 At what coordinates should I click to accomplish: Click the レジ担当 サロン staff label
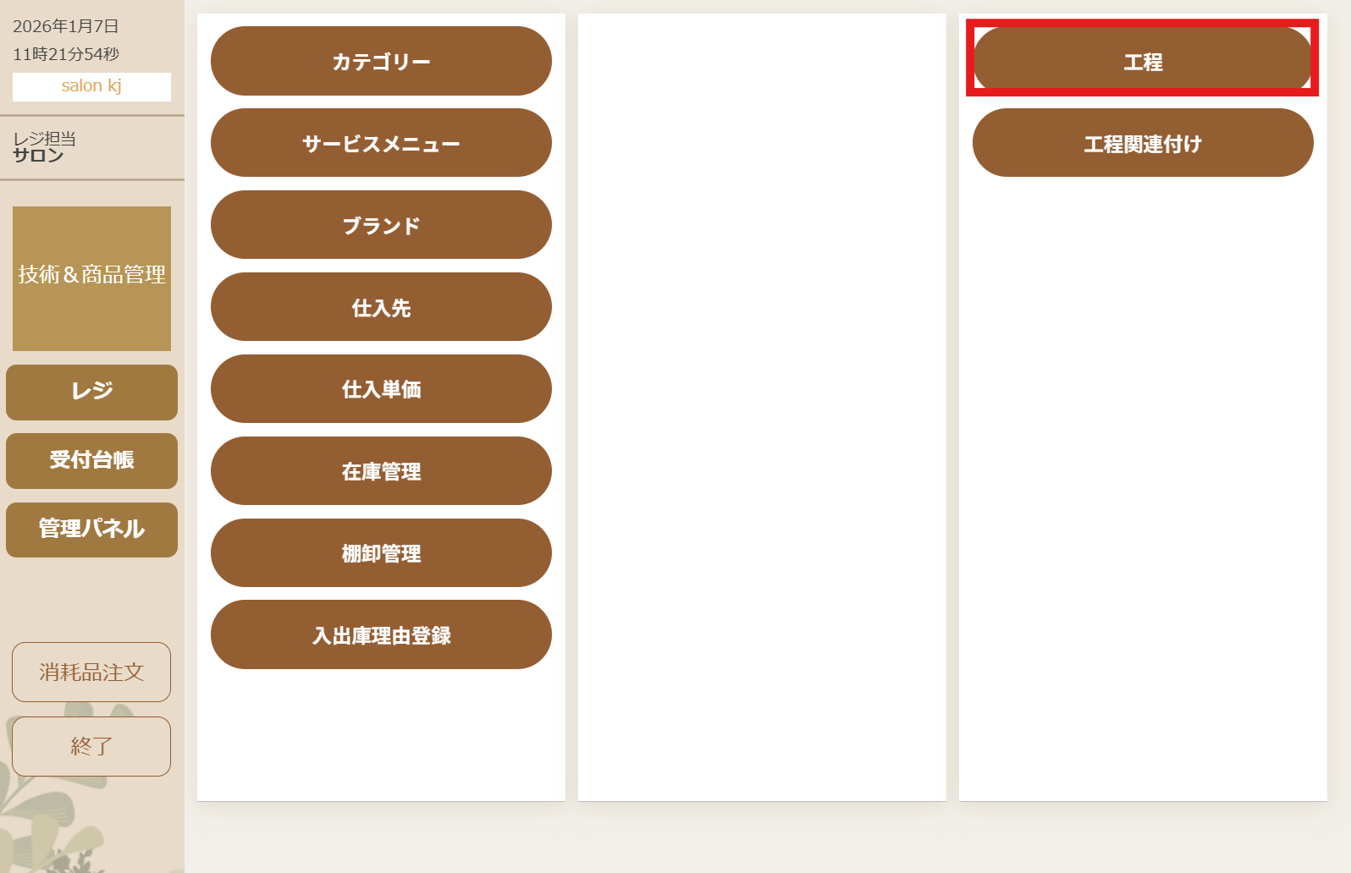[44, 147]
